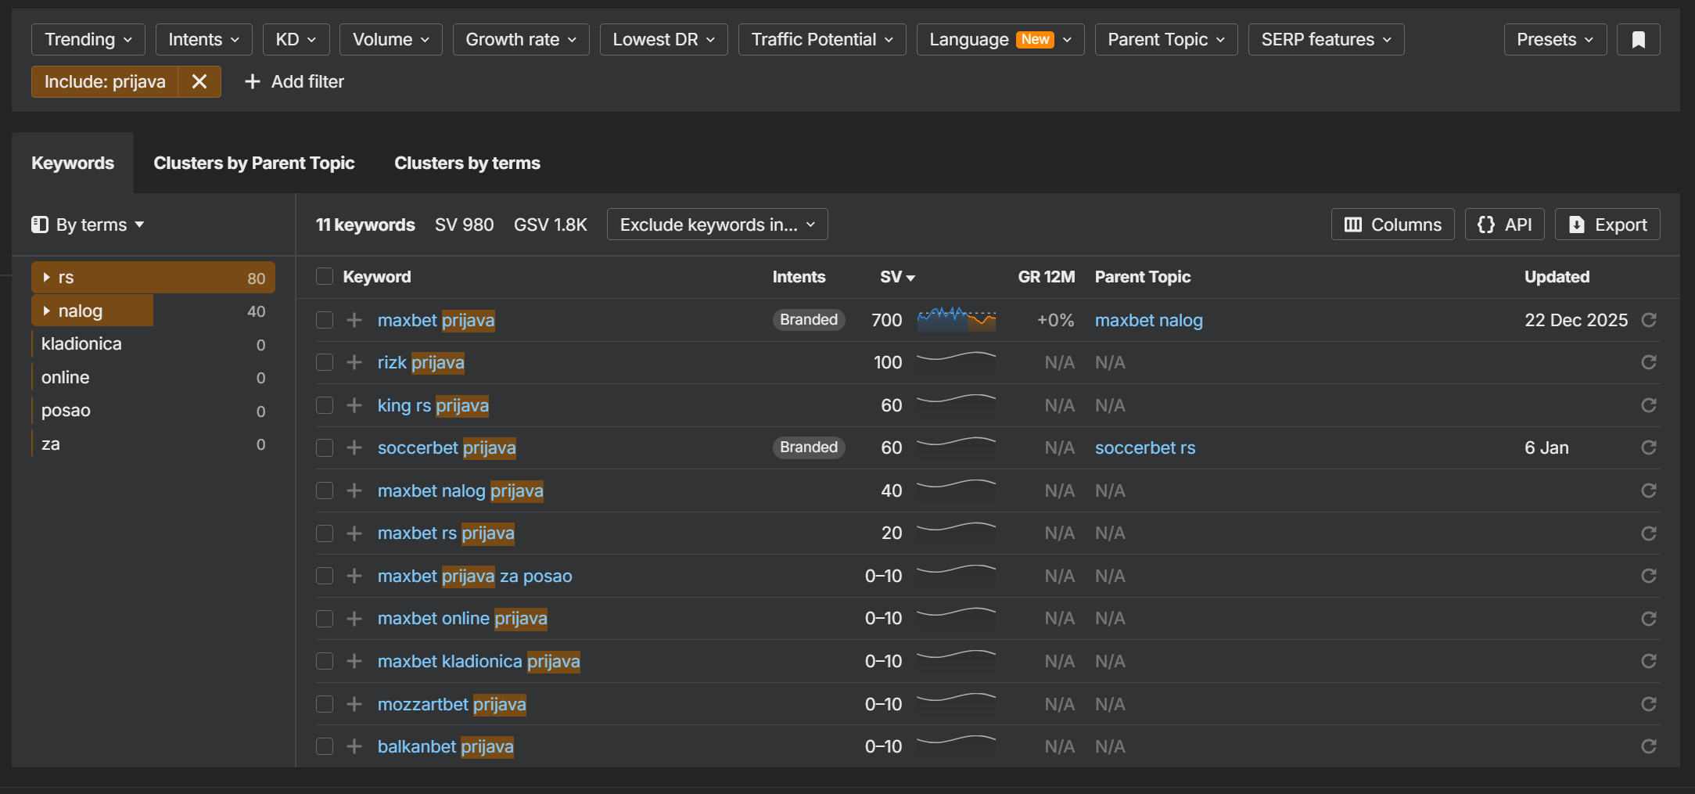Click the plus icon next to 'mozzartbet prijava'
Screen dimensions: 1695x794
coord(354,704)
